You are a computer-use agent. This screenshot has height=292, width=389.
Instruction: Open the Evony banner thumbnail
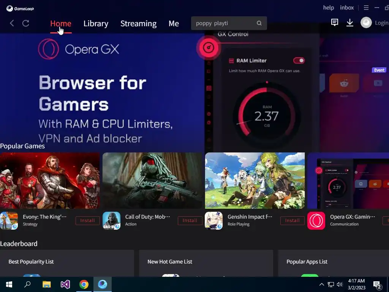[50, 181]
